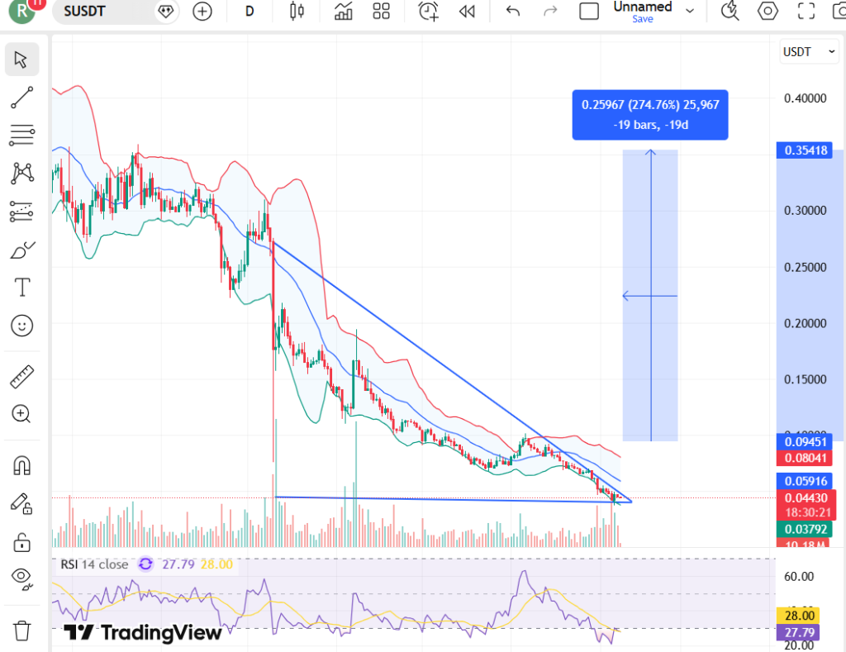The width and height of the screenshot is (846, 652).
Task: Click the SUSDT symbol search field
Action: point(116,12)
